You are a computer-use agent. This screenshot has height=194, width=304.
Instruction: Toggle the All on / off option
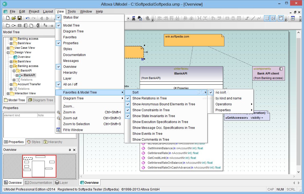[x=90, y=84]
